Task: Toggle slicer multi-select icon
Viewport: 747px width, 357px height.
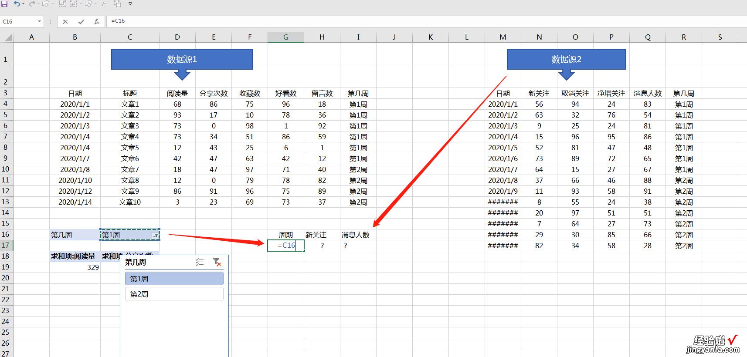Action: (200, 262)
